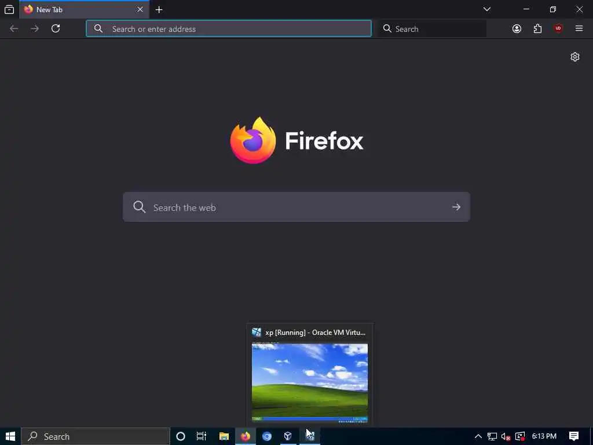Image resolution: width=593 pixels, height=445 pixels.
Task: Click the 6:13 PM clock
Action: pyautogui.click(x=544, y=436)
